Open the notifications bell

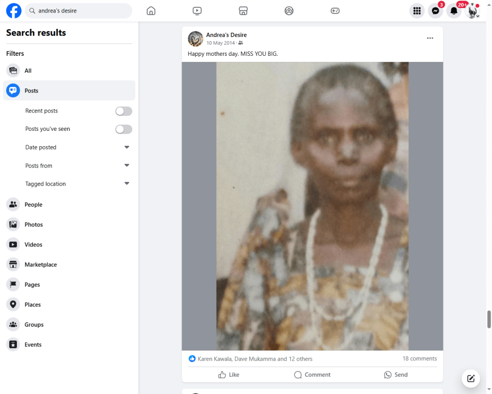pos(454,11)
